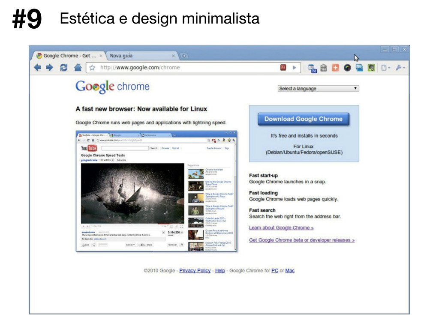Open a new tab with plus button
The image size is (439, 329).
[184, 56]
